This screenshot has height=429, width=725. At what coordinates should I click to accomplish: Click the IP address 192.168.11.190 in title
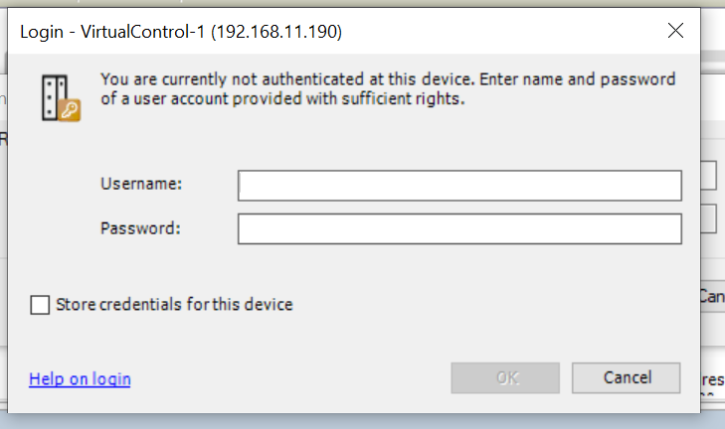(x=276, y=32)
